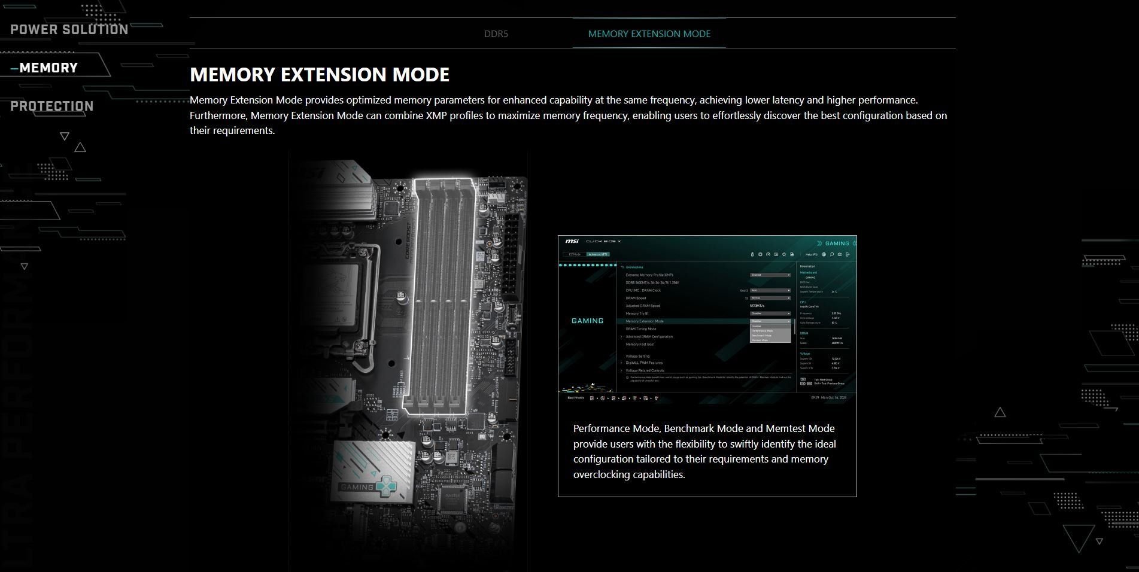The image size is (1139, 572).
Task: Open the Power Solution section link
Action: pos(69,29)
